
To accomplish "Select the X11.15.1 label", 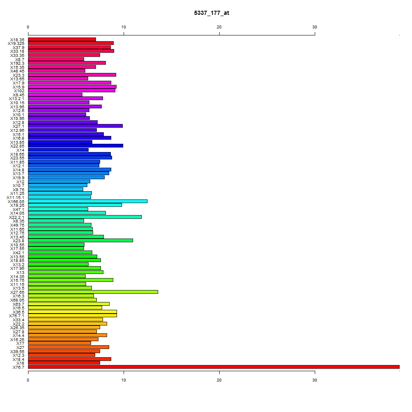I will pyautogui.click(x=16, y=198).
